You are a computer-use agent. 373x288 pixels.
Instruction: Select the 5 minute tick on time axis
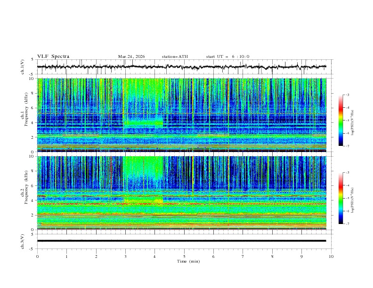(184, 256)
